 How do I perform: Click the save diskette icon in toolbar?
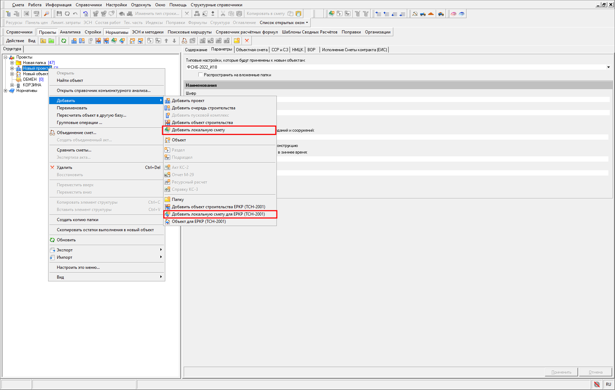click(59, 14)
